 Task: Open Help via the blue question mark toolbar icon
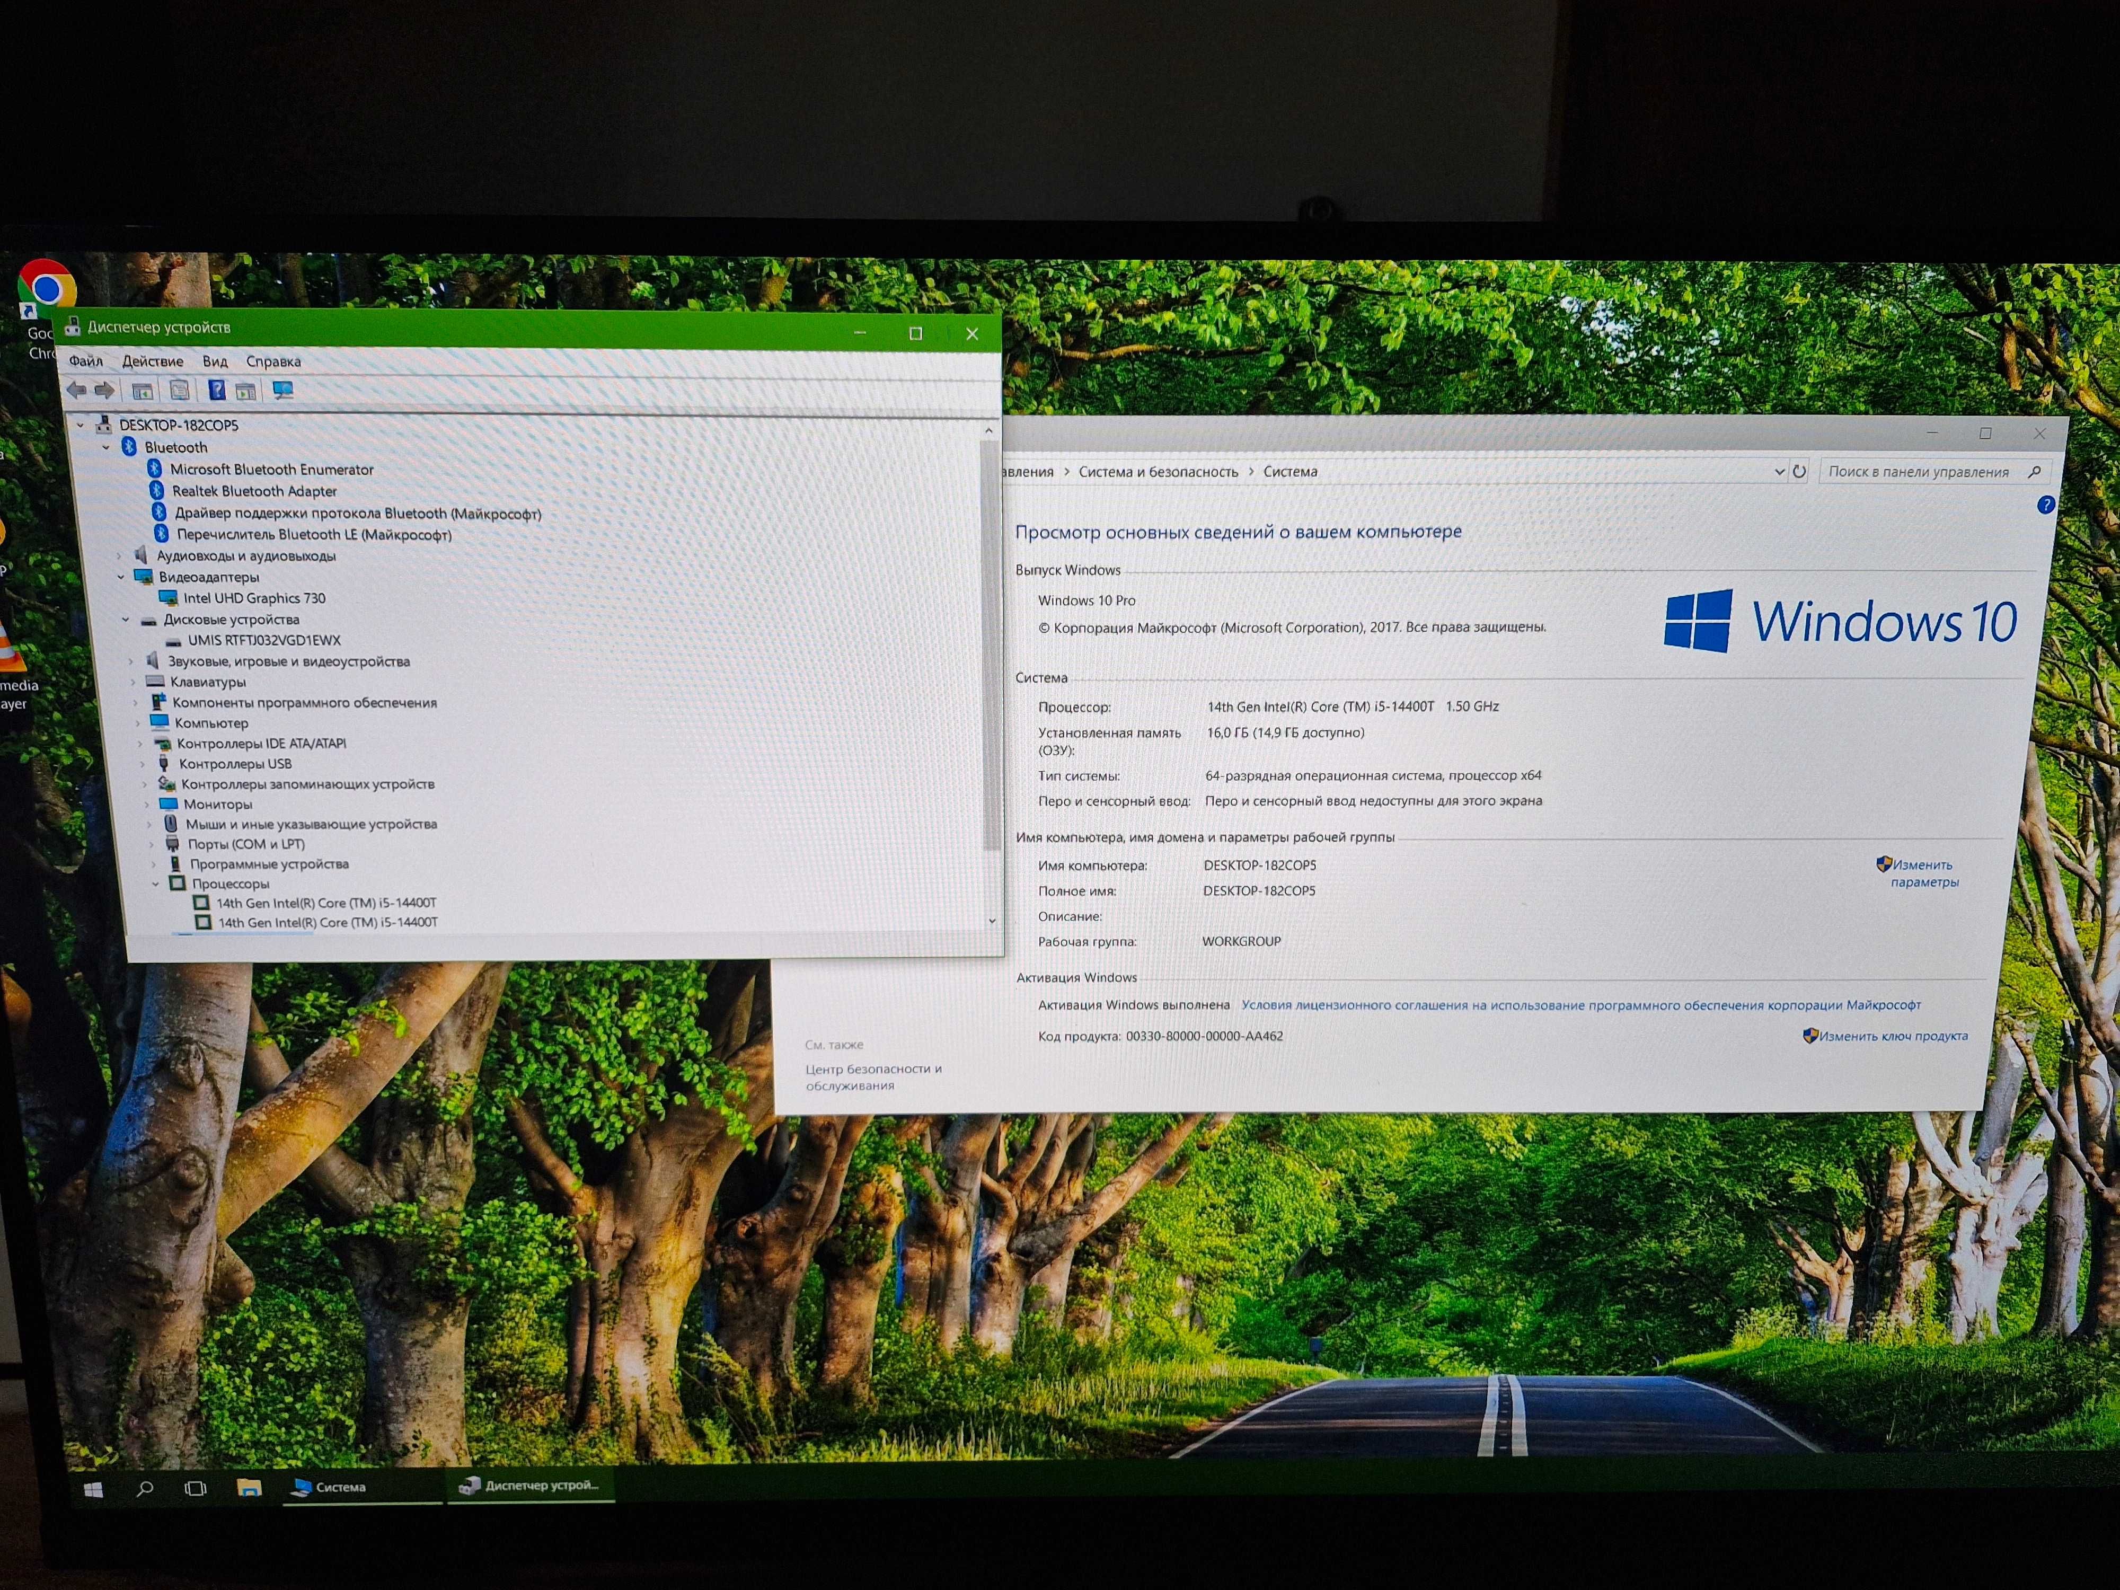pos(217,390)
